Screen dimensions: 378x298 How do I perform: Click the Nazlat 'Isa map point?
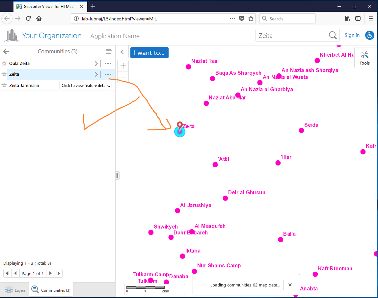point(189,67)
